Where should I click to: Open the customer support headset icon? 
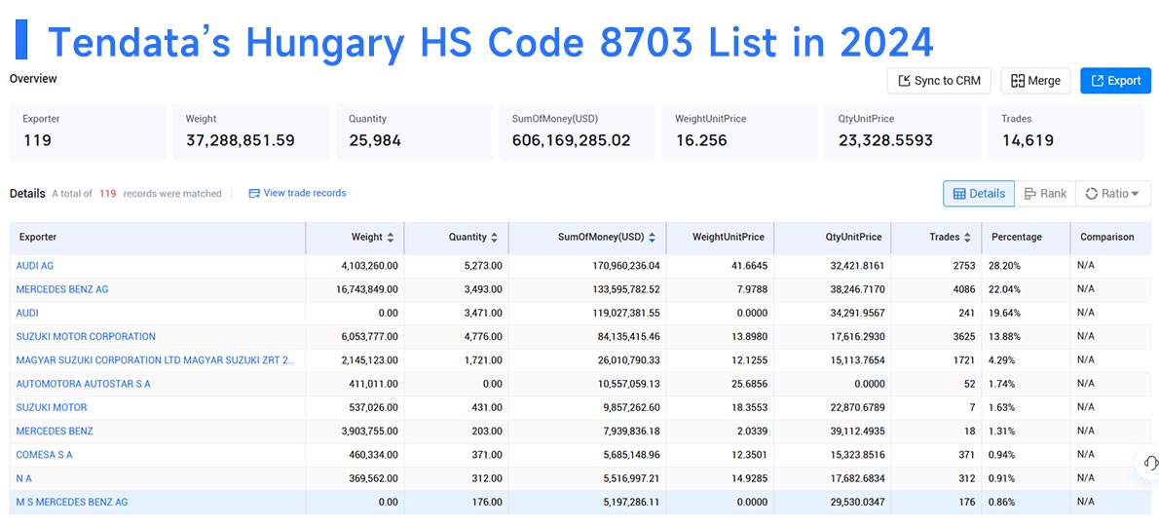point(1150,464)
